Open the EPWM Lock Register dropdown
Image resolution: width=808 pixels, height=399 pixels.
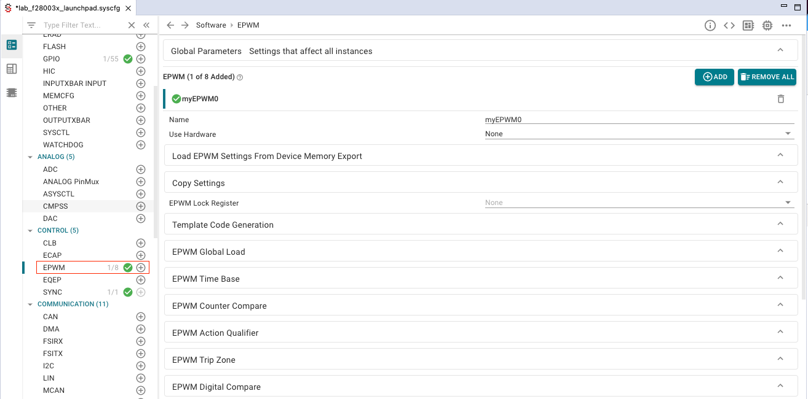[x=638, y=203]
